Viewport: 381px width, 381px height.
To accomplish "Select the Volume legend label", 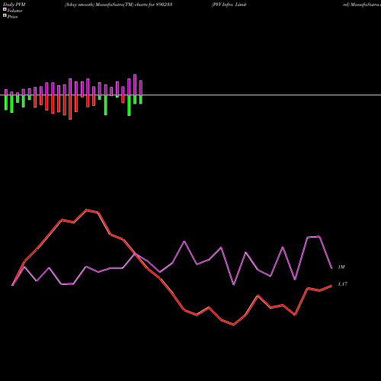I will [x=14, y=11].
